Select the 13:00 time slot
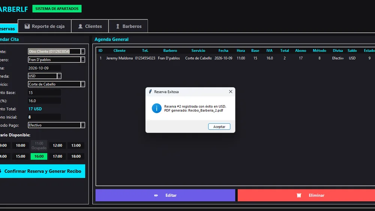Screen dimensions: 375x211 pos(76,145)
